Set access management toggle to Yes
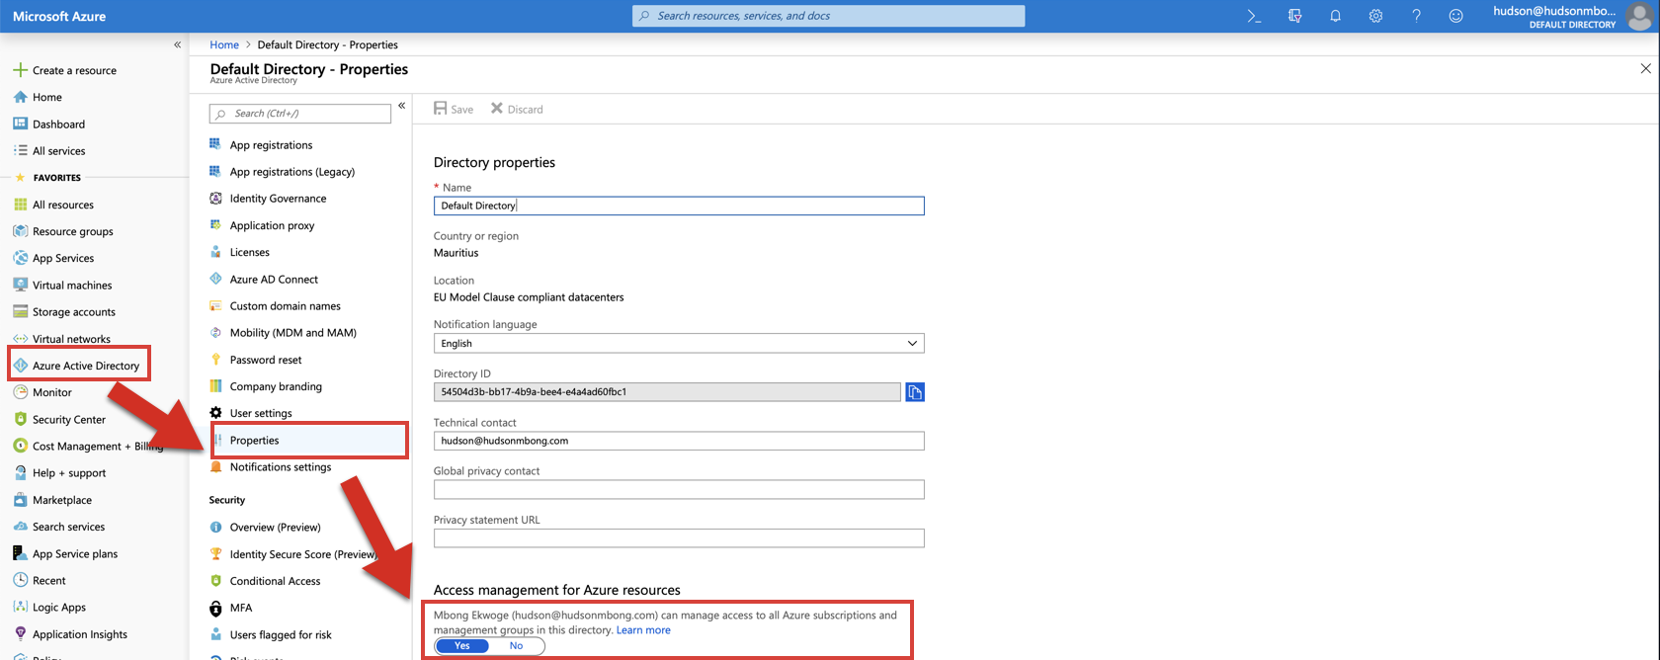This screenshot has height=660, width=1660. pos(461,645)
